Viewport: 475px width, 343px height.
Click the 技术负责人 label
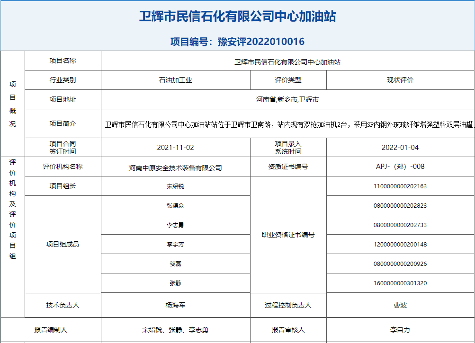(x=63, y=305)
